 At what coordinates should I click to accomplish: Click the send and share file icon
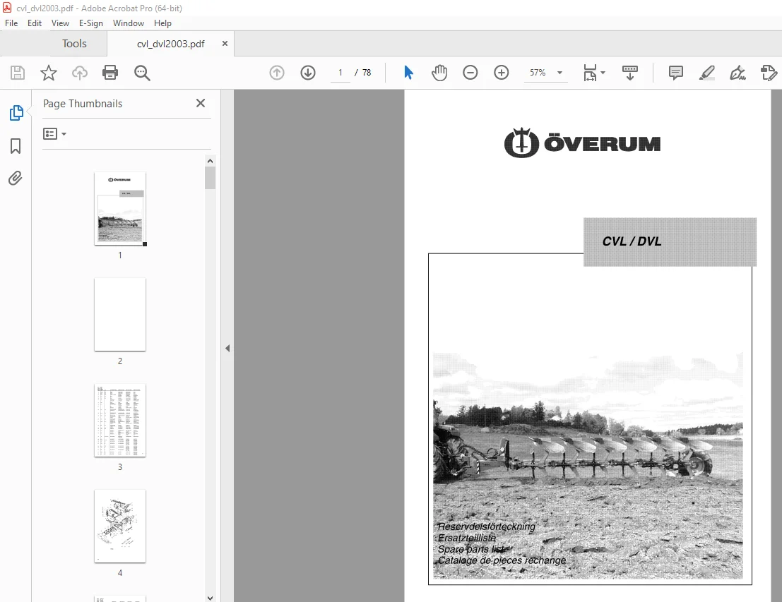click(x=769, y=73)
